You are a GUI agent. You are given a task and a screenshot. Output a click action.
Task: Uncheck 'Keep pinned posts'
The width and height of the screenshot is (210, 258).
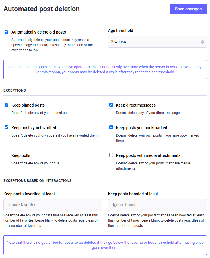(6, 105)
